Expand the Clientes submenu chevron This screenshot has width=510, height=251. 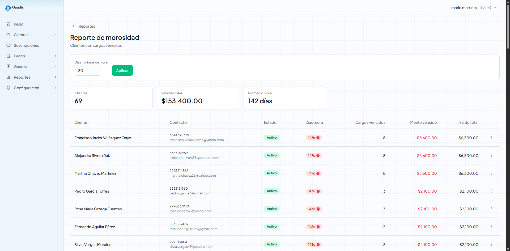point(56,35)
